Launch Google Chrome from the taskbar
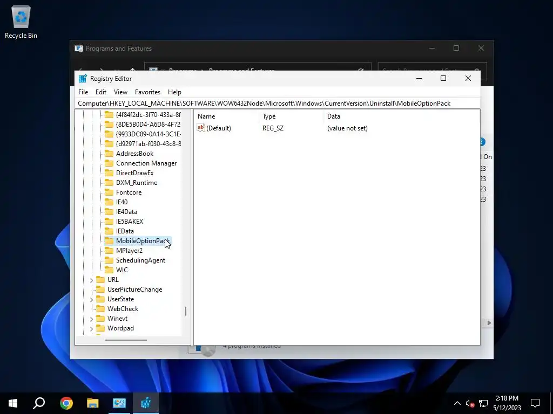Viewport: 553px width, 414px height. 66,403
